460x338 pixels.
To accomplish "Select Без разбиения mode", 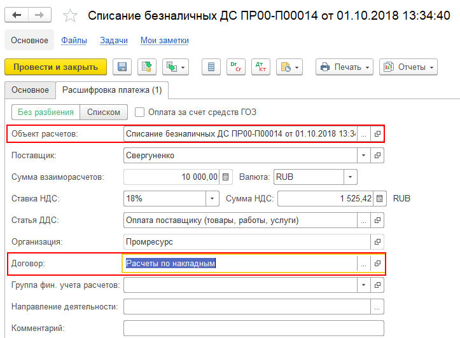I will (46, 112).
